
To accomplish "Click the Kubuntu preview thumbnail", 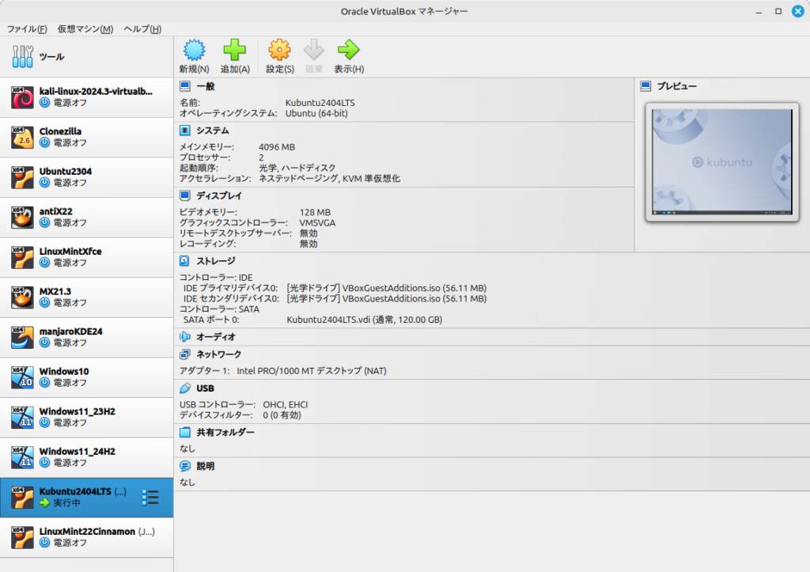I will click(721, 161).
